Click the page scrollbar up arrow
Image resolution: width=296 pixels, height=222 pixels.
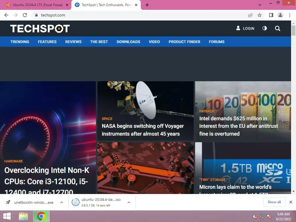[x=293, y=23]
